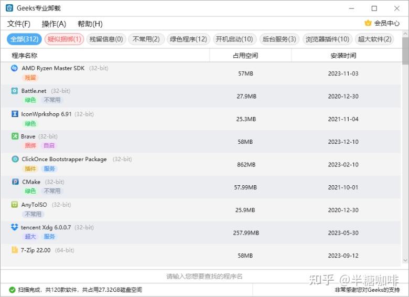Sort by the 程序名称 column header
This screenshot has height=297, width=409.
25,55
